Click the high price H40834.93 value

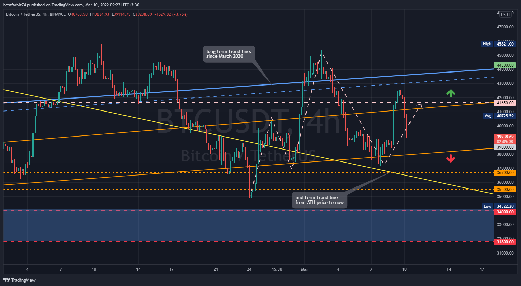point(100,14)
